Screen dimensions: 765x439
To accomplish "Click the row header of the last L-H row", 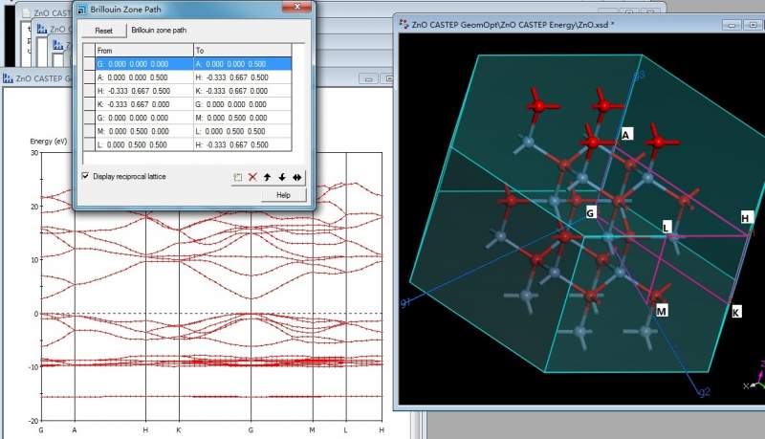I will pos(87,144).
